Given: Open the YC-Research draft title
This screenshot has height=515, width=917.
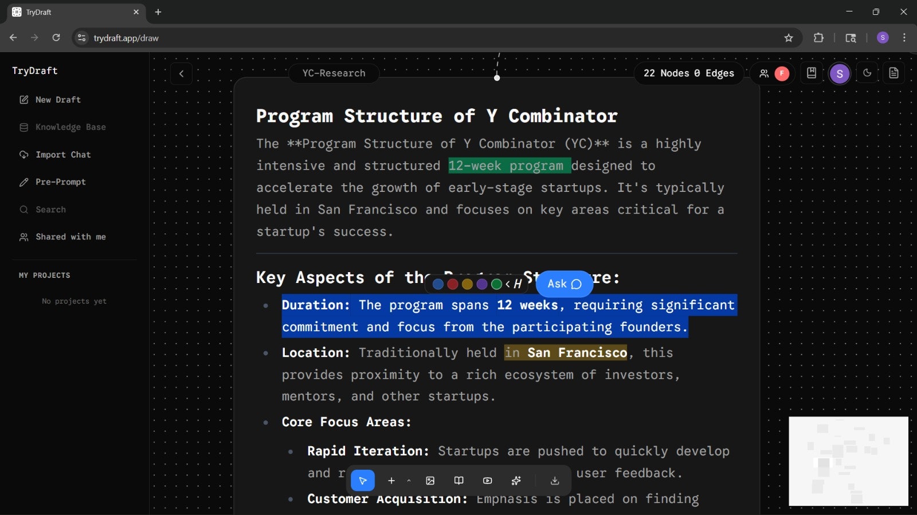Looking at the screenshot, I should pyautogui.click(x=334, y=73).
